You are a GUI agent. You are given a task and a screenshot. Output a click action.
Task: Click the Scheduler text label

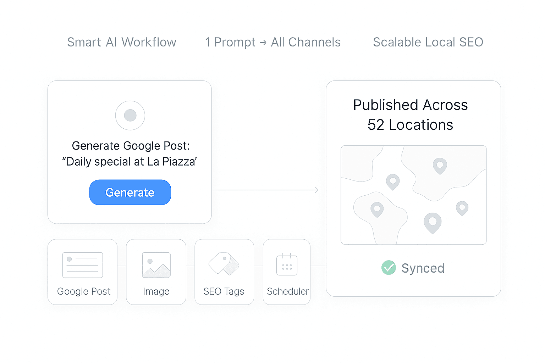coord(287,291)
